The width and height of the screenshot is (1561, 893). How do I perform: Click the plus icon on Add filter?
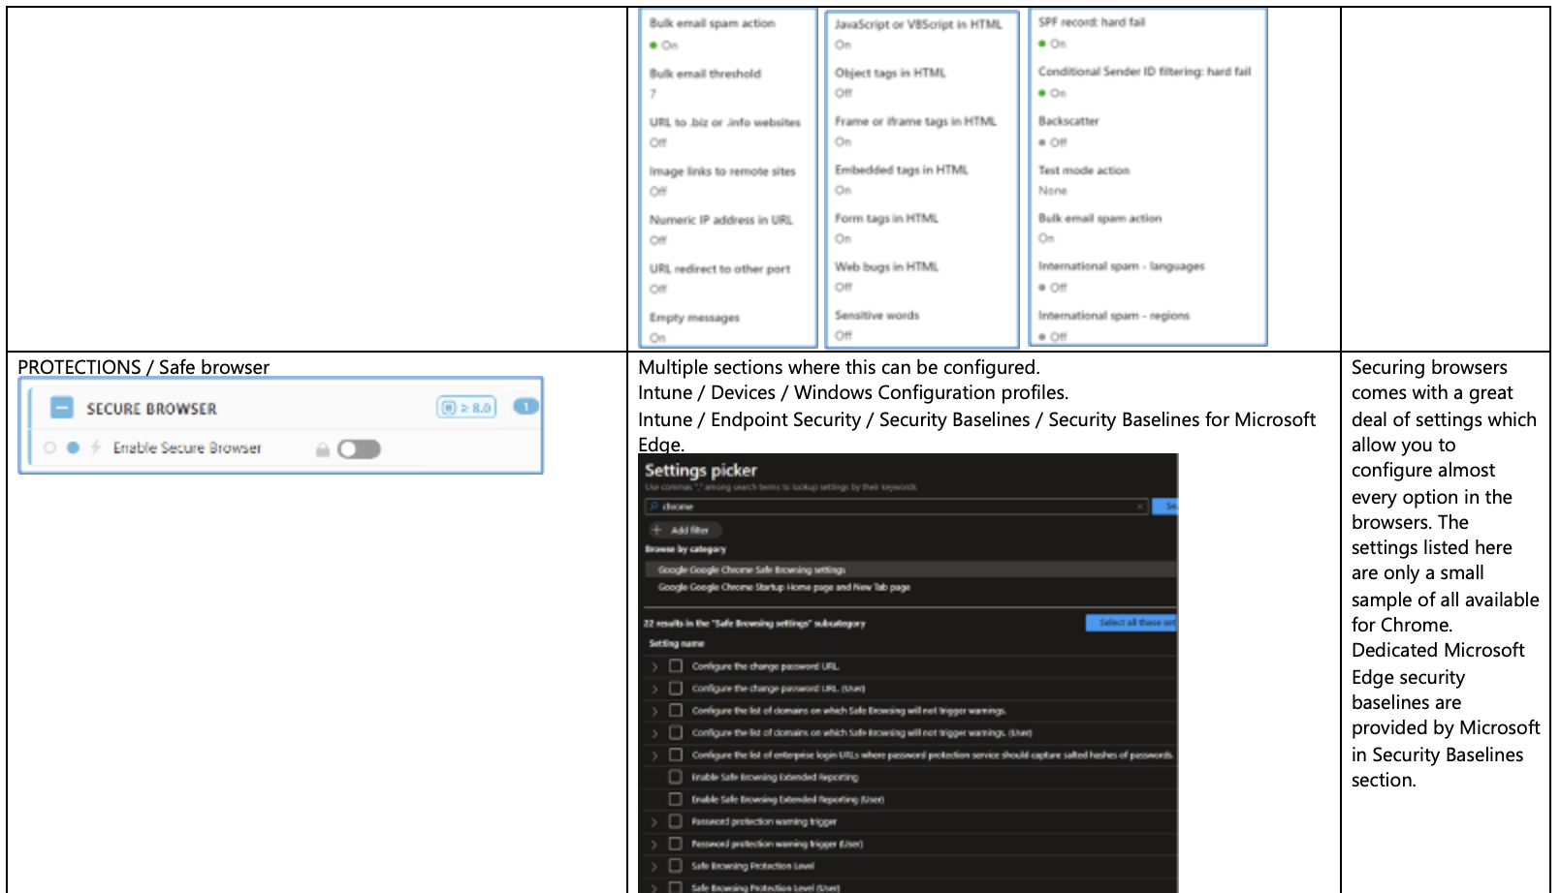[658, 530]
